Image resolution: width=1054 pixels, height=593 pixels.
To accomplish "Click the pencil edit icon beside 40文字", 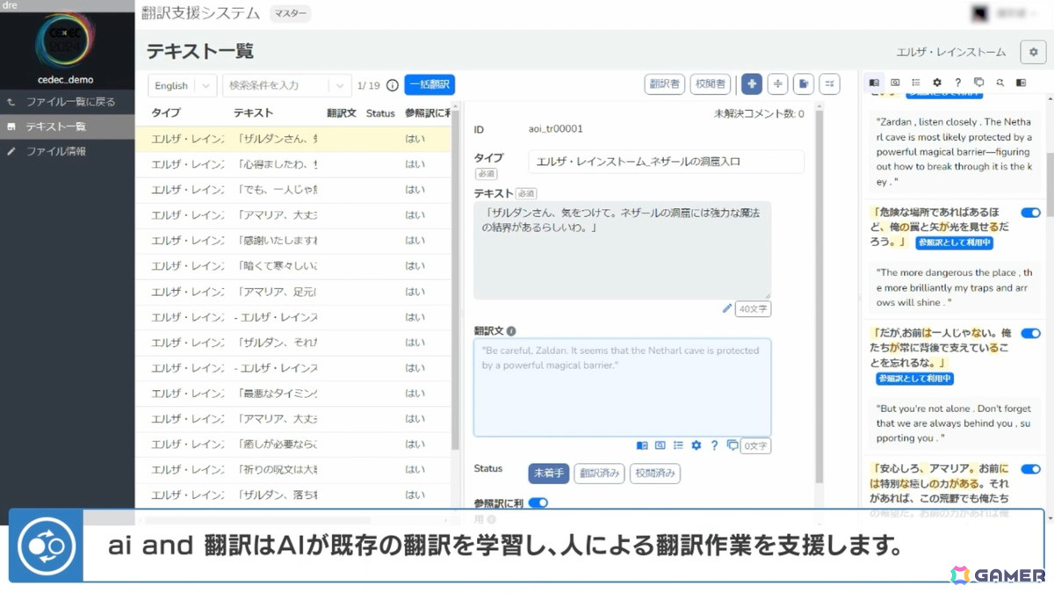I will pos(726,308).
